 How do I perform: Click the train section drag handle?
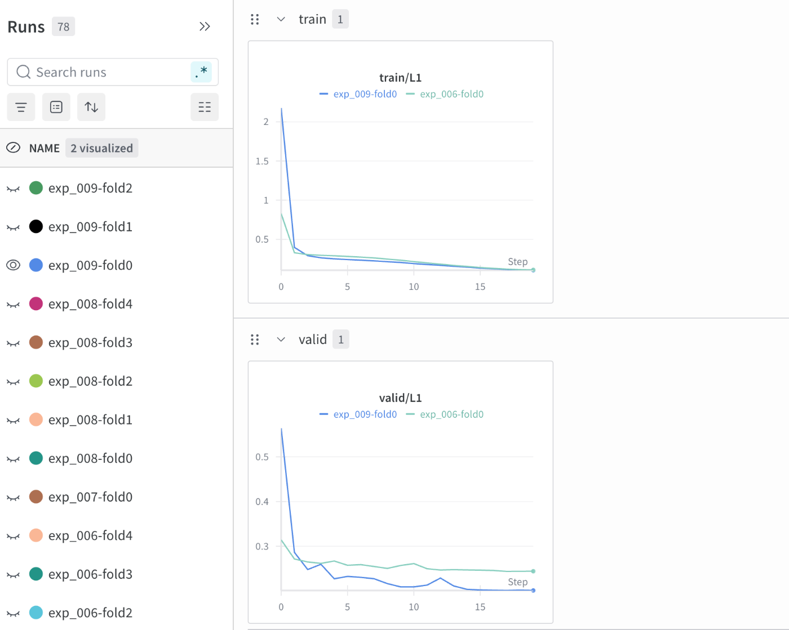tap(255, 20)
